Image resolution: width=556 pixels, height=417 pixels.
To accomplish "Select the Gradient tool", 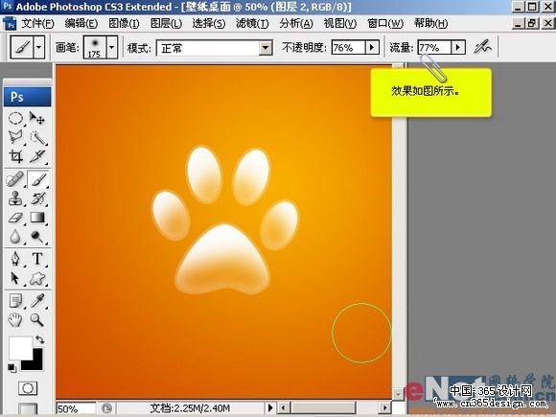I will (x=37, y=218).
